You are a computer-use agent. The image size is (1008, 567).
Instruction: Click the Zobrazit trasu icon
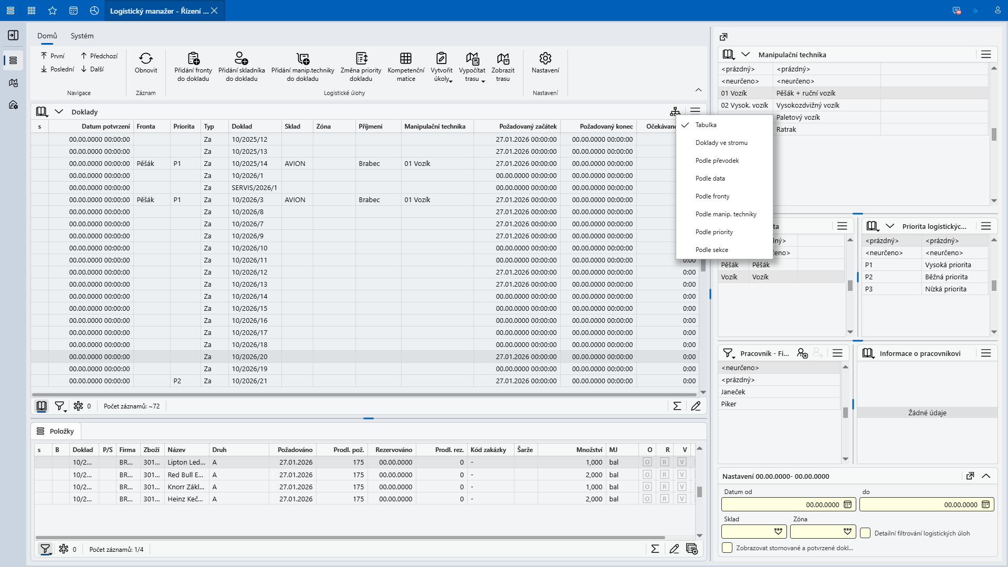[503, 58]
